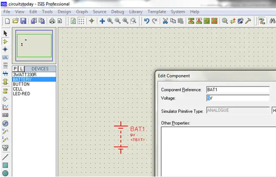The height and width of the screenshot is (177, 276).
Task: Print the schematic
Action: click(x=52, y=21)
